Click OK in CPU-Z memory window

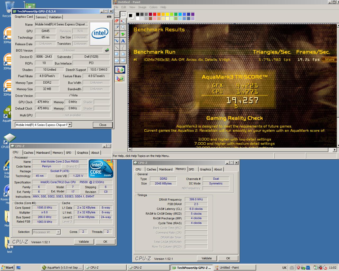[228, 258]
